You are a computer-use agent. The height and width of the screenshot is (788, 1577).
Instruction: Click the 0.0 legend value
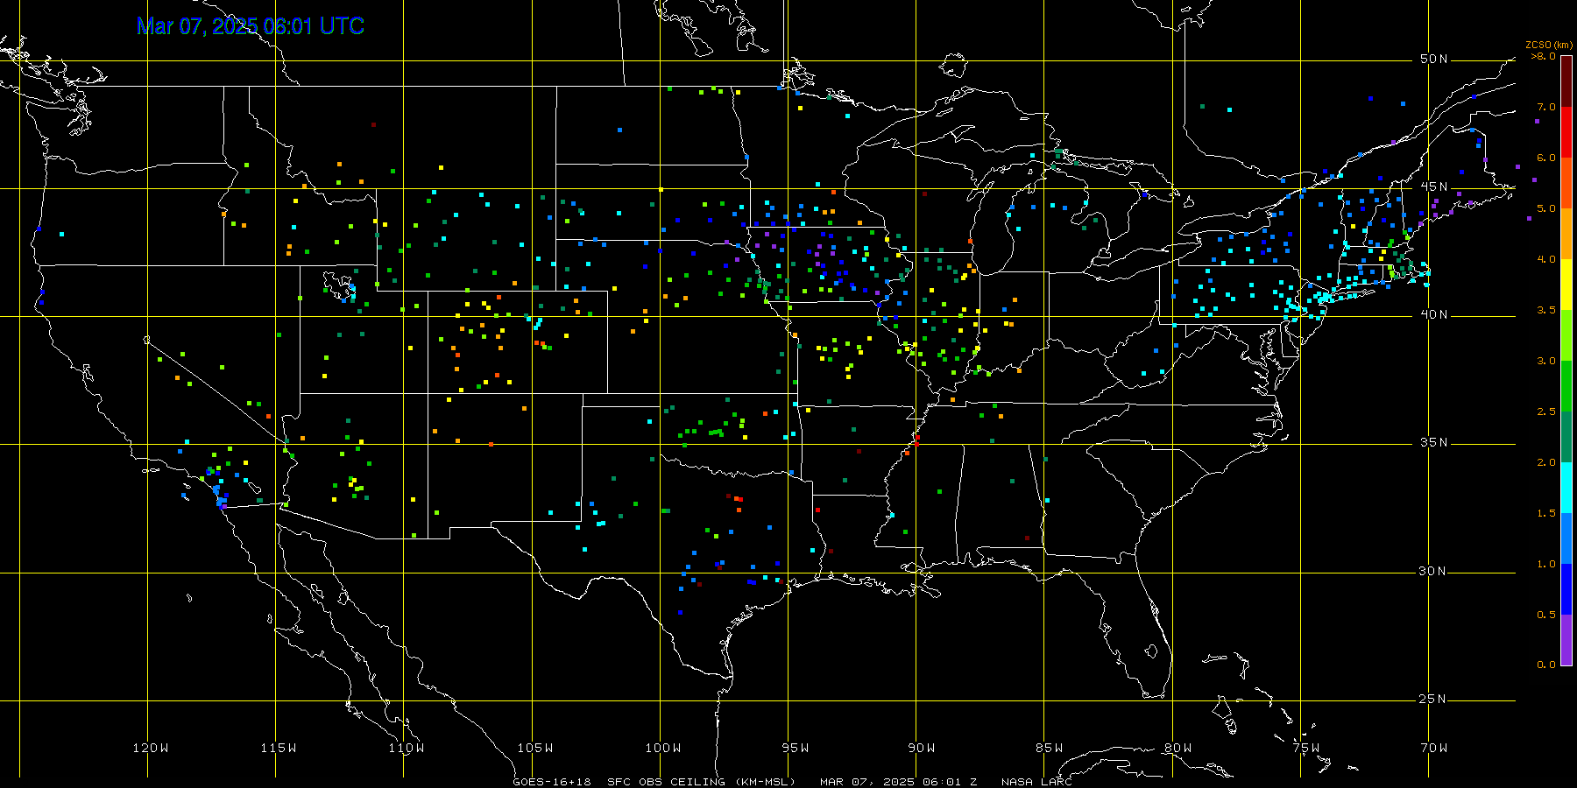coord(1546,665)
